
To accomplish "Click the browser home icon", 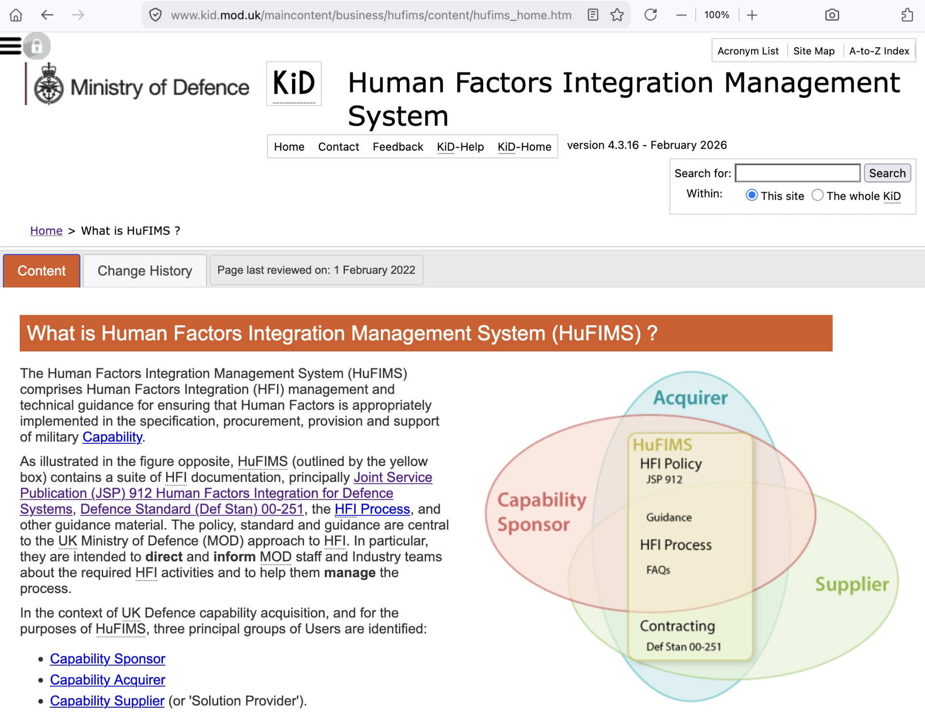I will pos(16,15).
